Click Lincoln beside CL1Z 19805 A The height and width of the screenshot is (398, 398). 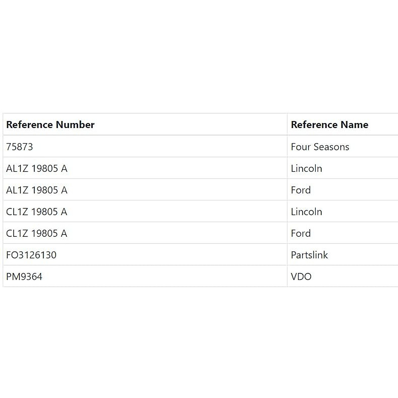coord(306,212)
